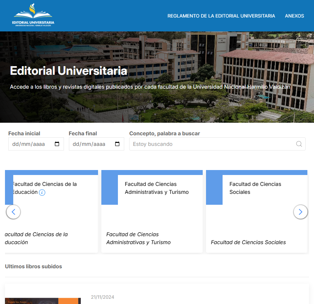Click italic Ciencias Administrativas y Turismo caption

coord(138,239)
